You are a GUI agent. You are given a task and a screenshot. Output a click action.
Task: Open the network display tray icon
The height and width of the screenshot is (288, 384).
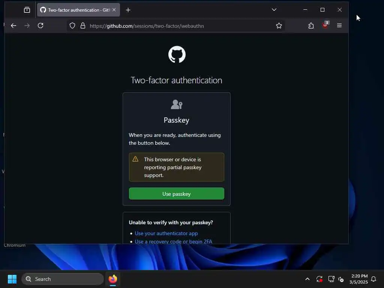click(331, 279)
